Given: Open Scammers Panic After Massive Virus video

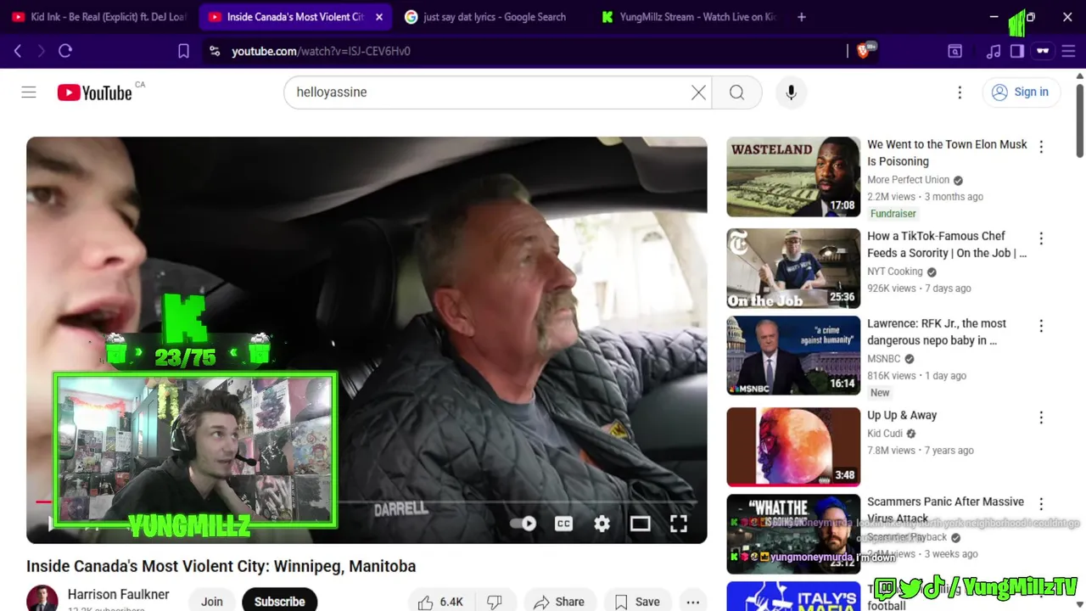Looking at the screenshot, I should click(945, 510).
